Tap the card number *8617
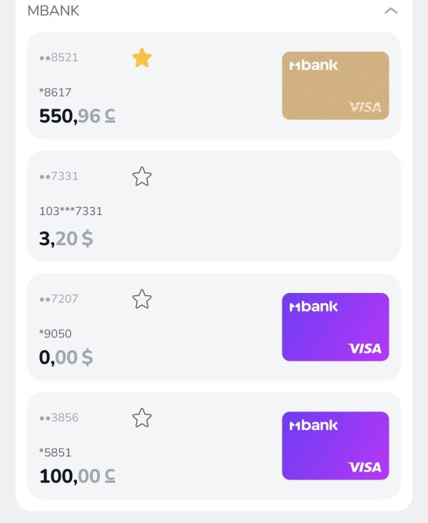 pyautogui.click(x=55, y=92)
